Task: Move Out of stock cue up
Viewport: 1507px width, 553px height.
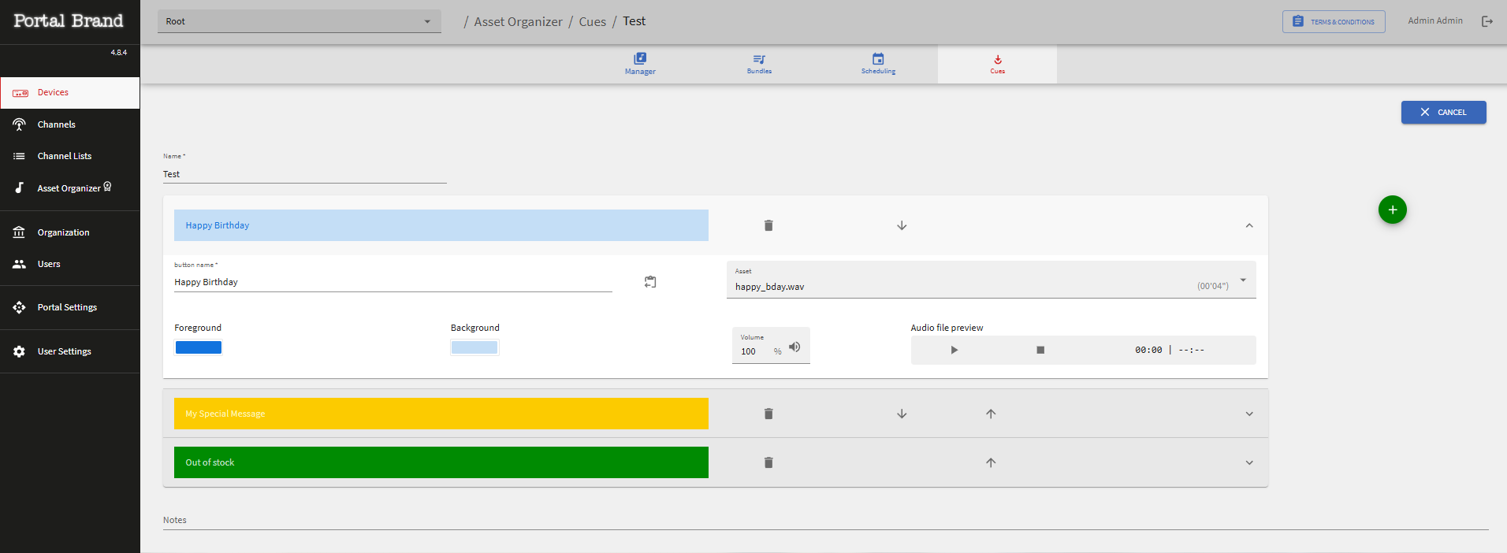Action: coord(991,462)
